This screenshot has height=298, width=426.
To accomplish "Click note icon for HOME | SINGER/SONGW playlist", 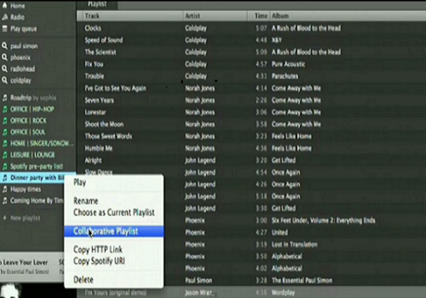I will point(4,143).
